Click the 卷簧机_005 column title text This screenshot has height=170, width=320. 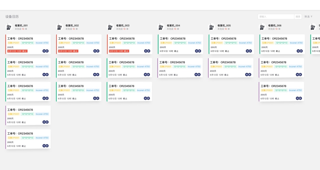[224, 25]
